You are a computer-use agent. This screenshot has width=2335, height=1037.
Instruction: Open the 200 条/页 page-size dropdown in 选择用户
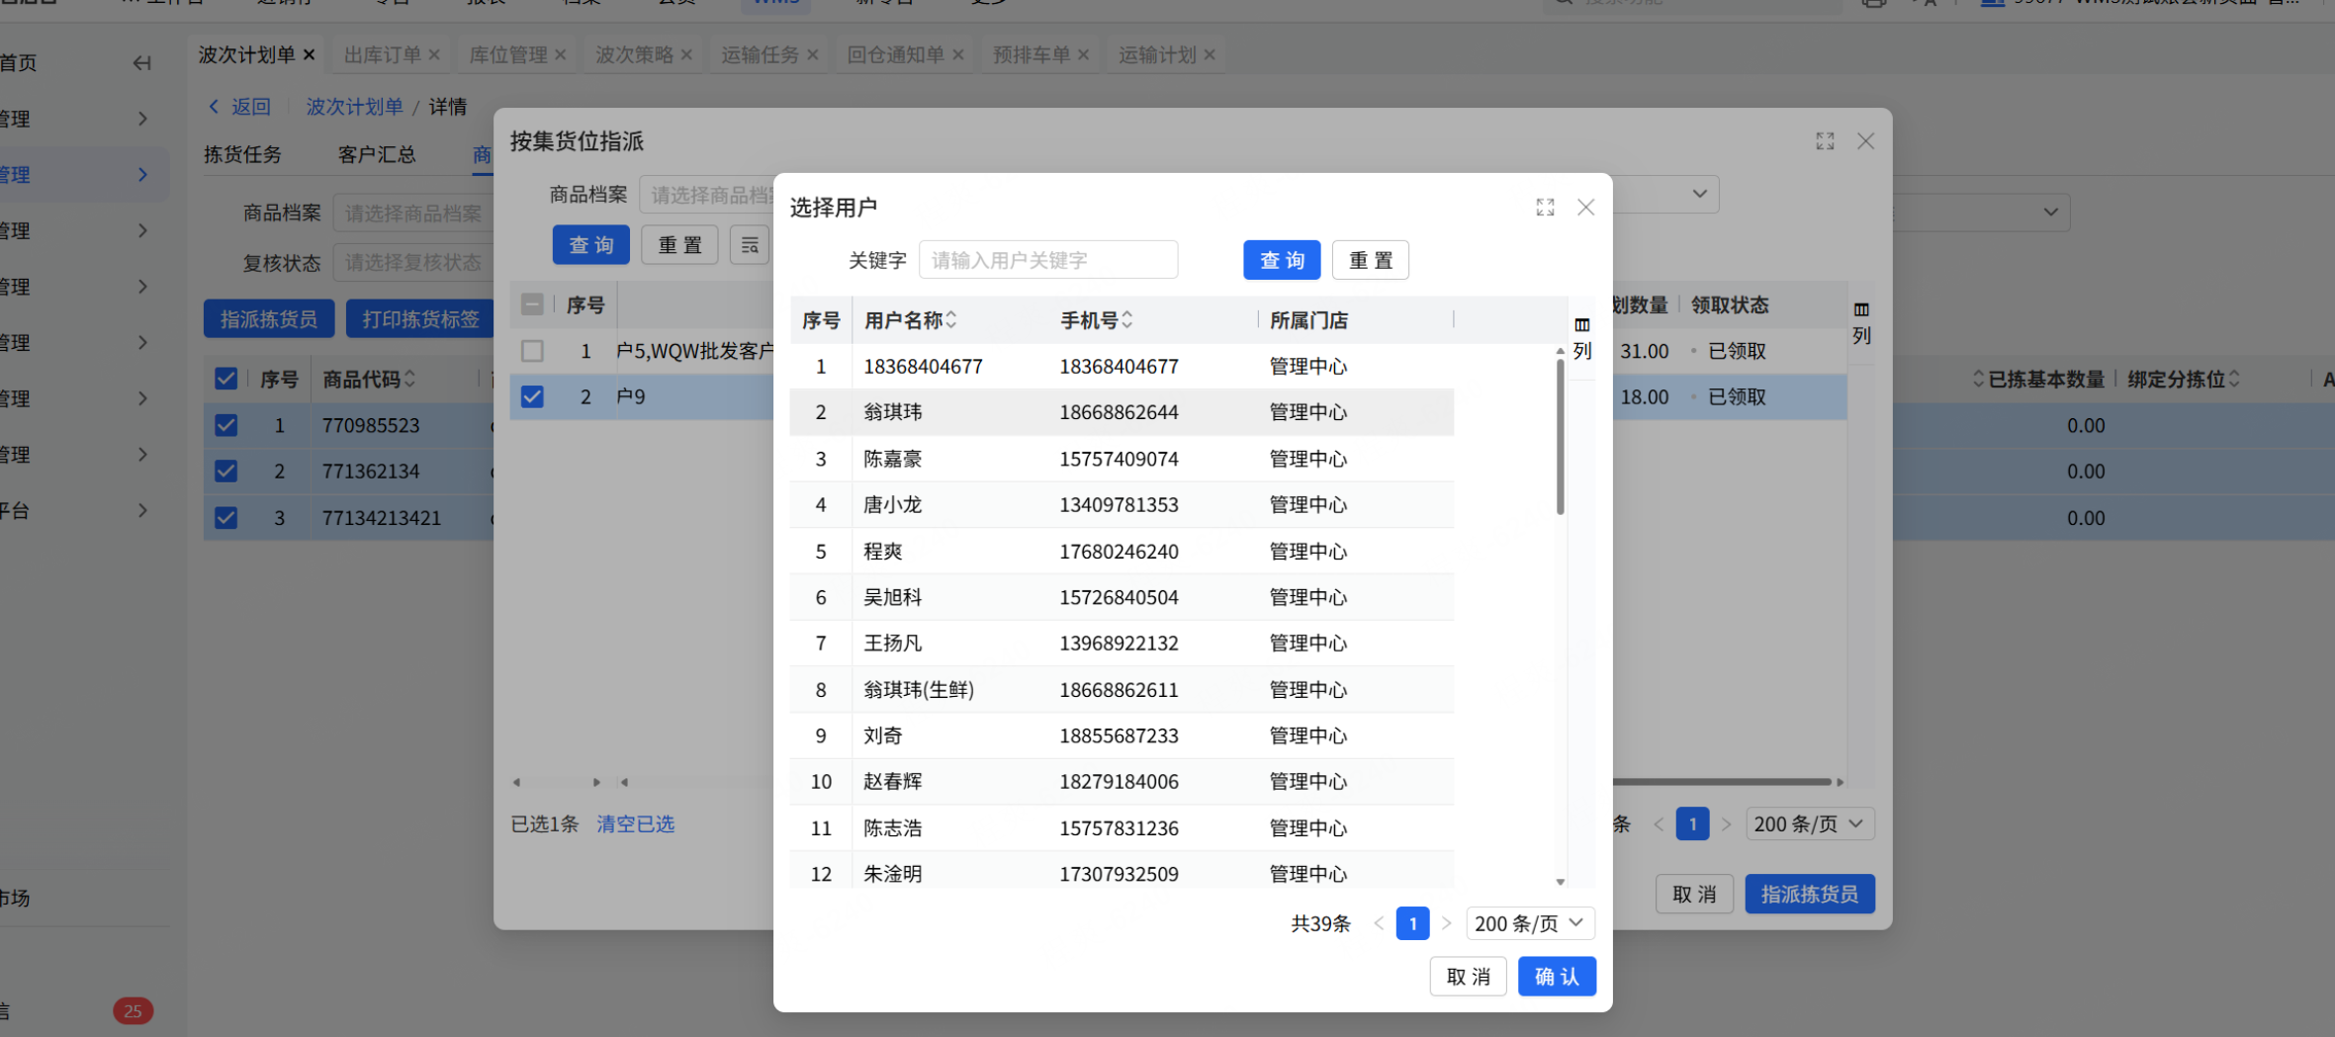point(1530,923)
